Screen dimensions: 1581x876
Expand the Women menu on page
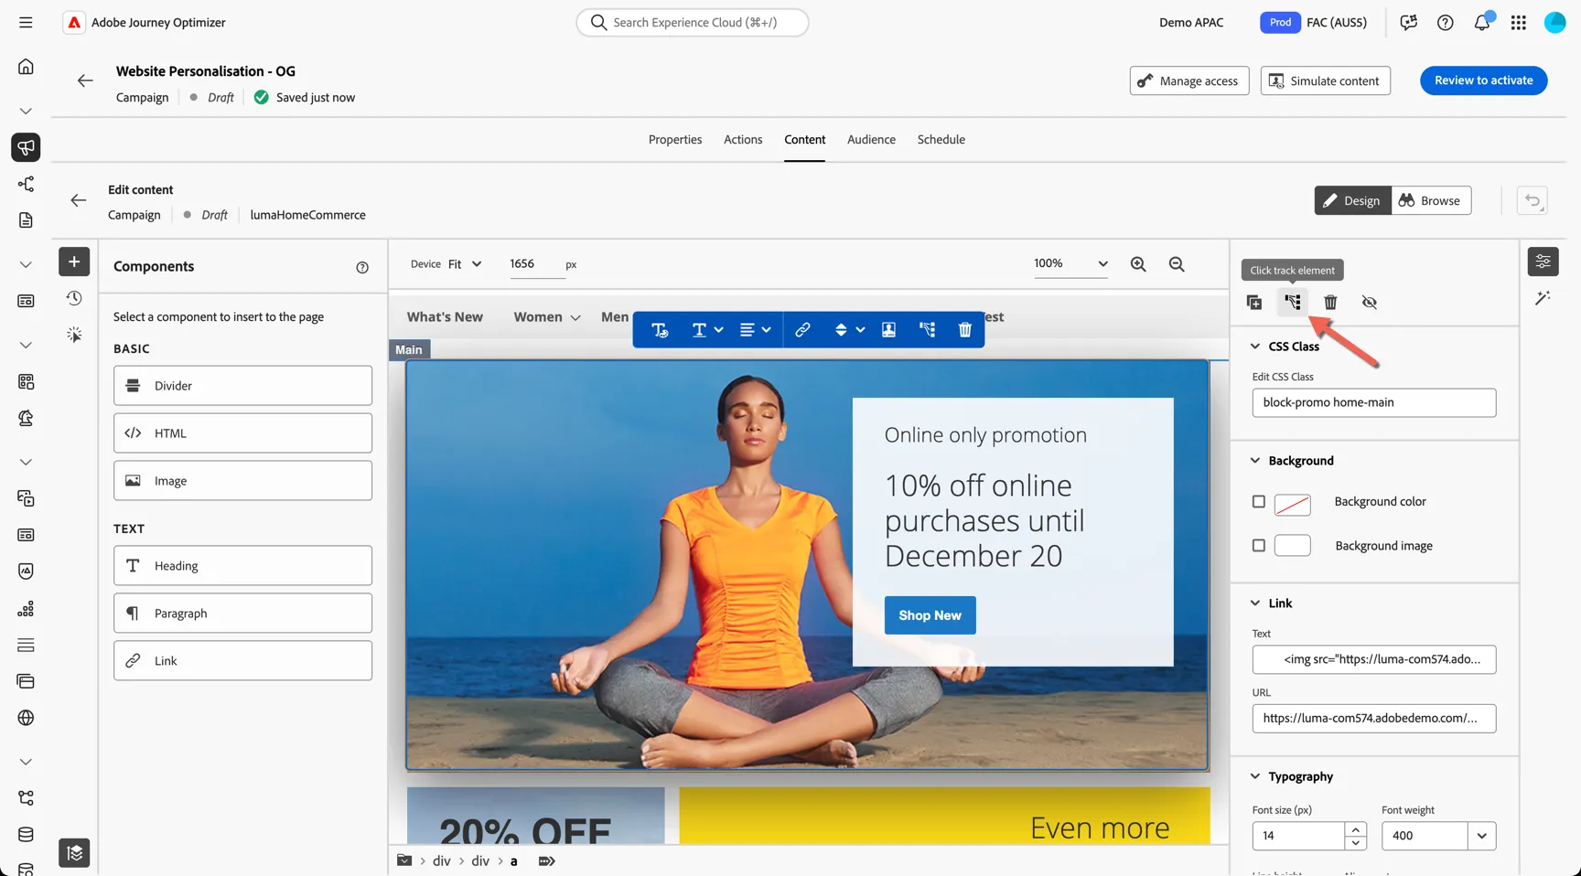pyautogui.click(x=547, y=317)
